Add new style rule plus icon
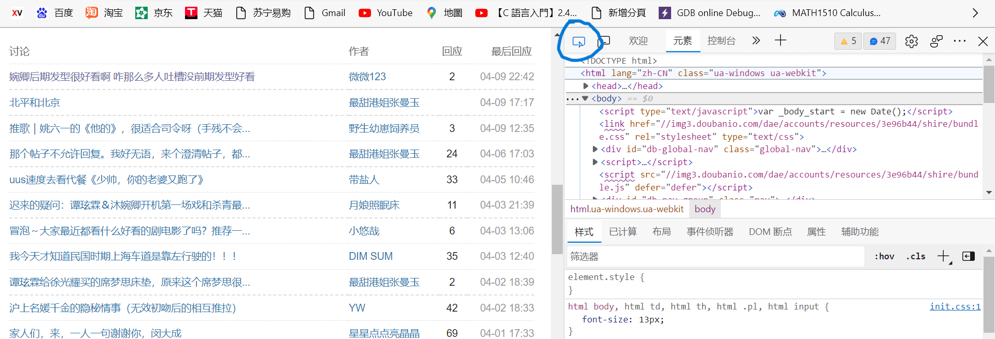Viewport: 995px width, 339px height. (944, 256)
